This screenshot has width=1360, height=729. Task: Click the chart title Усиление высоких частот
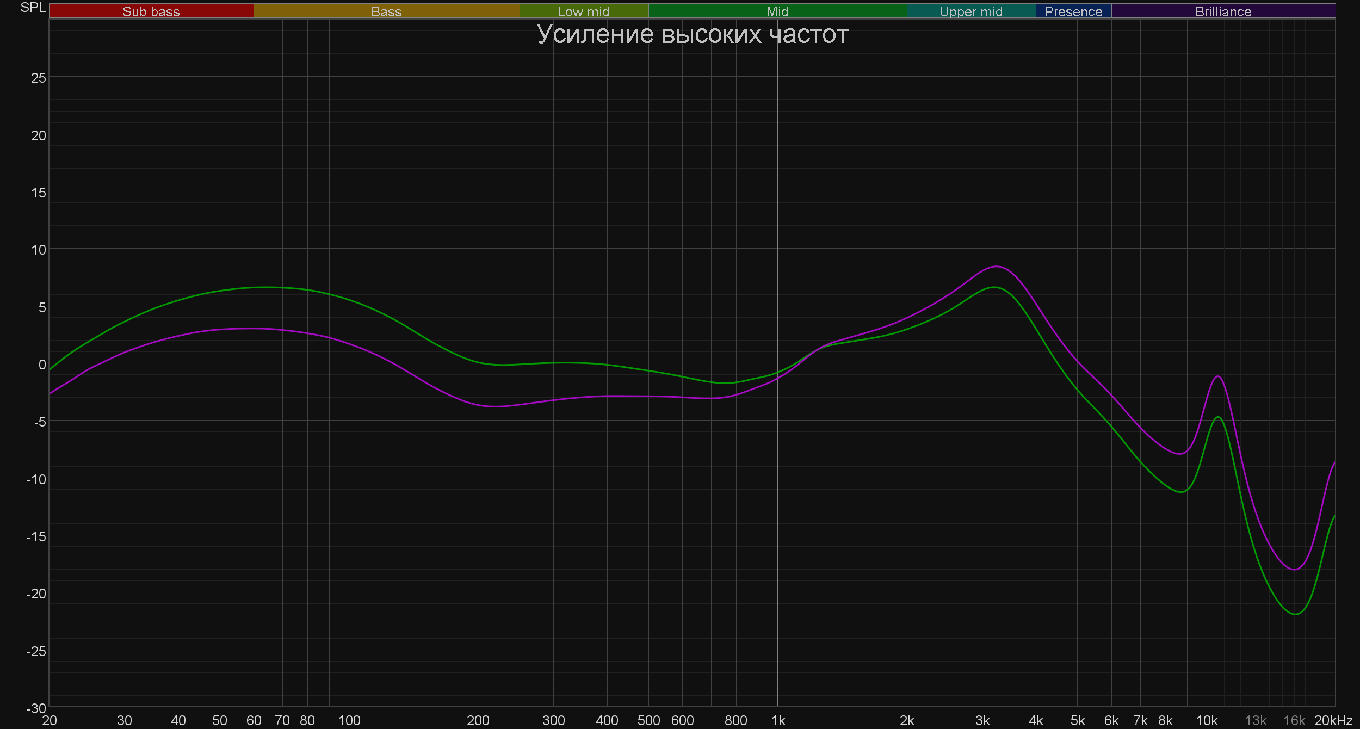[x=692, y=34]
